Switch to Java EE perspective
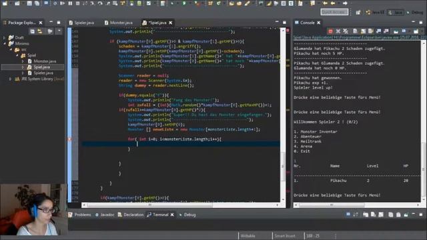This screenshot has width=427, height=240. pos(375,12)
